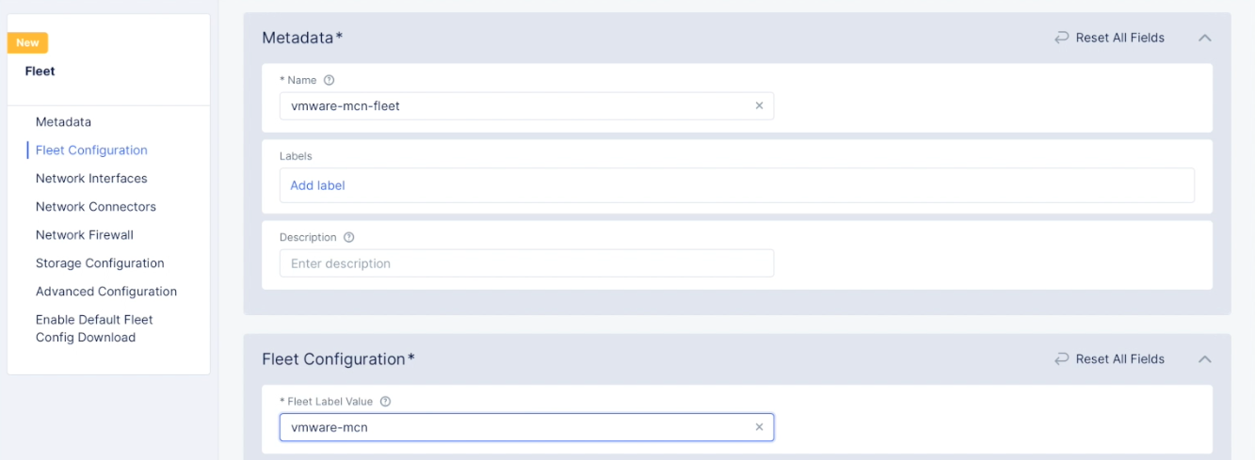Click the Metadata reset arrow icon

tap(1062, 39)
